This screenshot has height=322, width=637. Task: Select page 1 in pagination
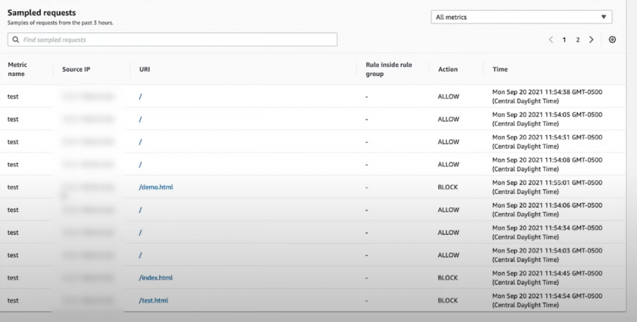pos(564,40)
